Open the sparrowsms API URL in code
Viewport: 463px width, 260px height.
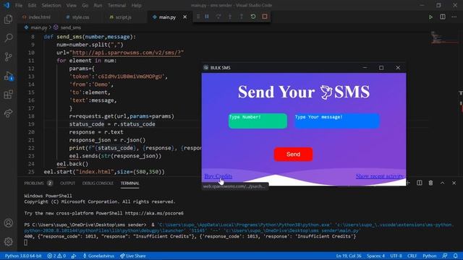pos(127,53)
